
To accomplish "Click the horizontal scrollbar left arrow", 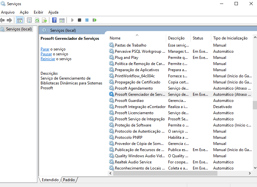I will (110, 173).
